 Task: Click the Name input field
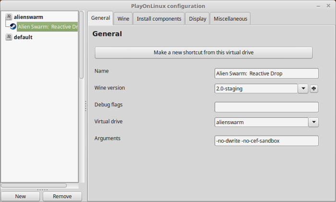click(266, 74)
